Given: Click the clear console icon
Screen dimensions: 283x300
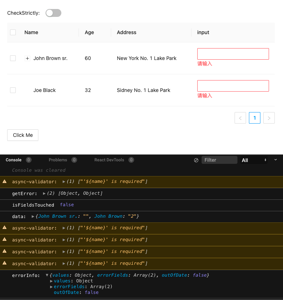Looking at the screenshot, I should [x=196, y=160].
